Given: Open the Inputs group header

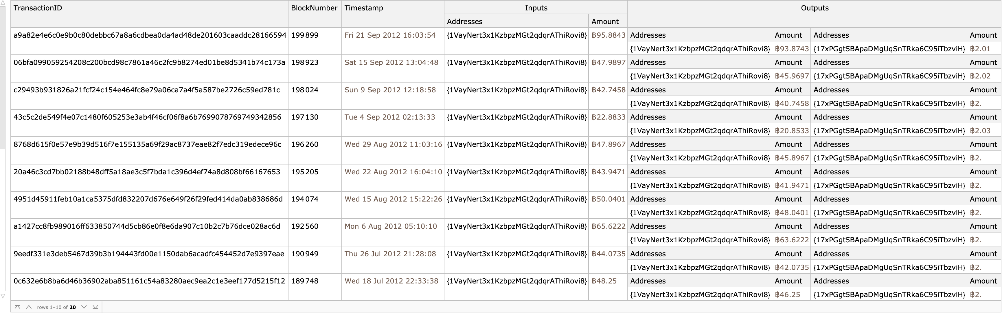Looking at the screenshot, I should click(536, 8).
